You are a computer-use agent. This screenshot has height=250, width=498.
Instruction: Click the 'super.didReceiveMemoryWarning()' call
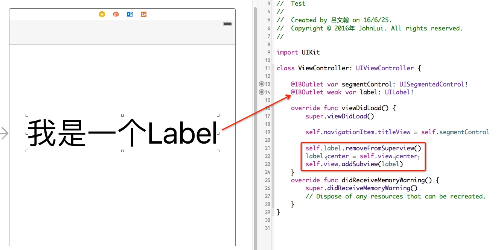click(362, 188)
